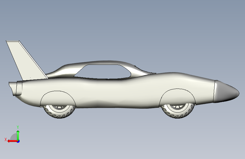This screenshot has height=159, width=245.
Task: Select the rear bumper end cap of the car
Action: (x=15, y=89)
